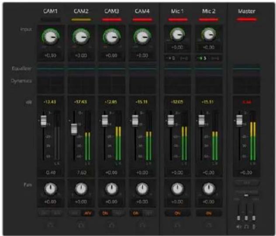Click the Master monitor speaker icon
The height and width of the screenshot is (236, 276).
239,227
